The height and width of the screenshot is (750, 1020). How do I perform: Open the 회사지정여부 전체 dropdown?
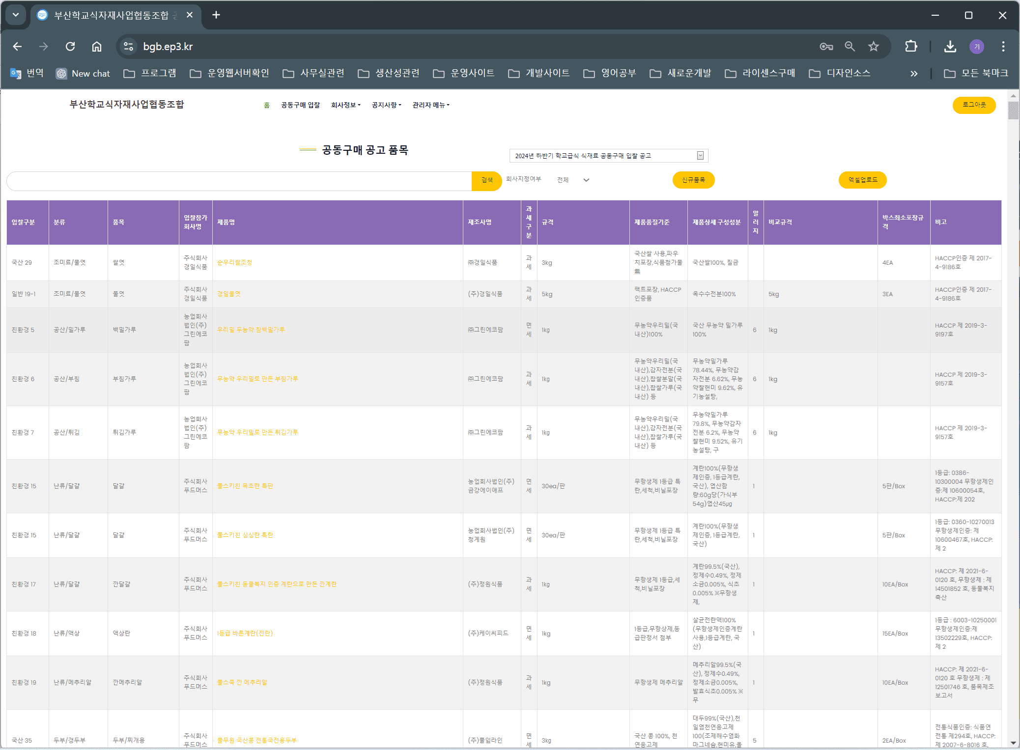pyautogui.click(x=573, y=180)
